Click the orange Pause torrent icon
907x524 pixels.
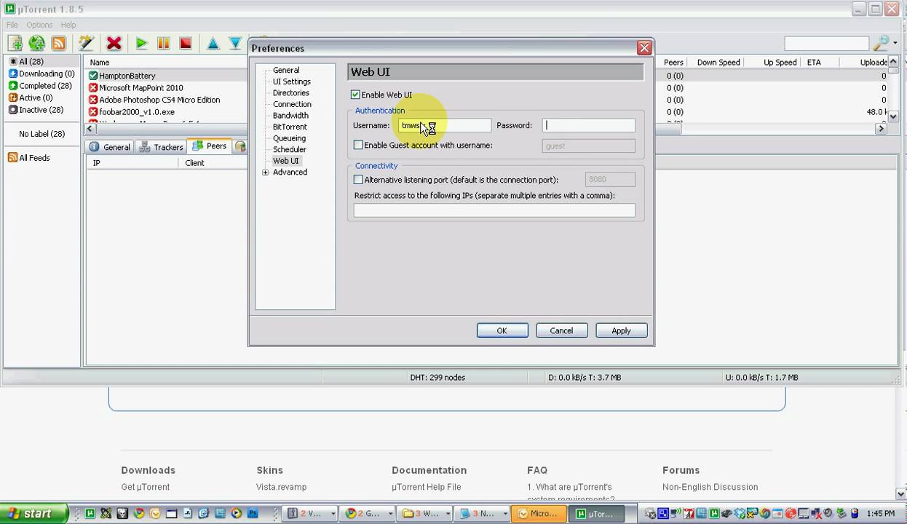click(163, 44)
